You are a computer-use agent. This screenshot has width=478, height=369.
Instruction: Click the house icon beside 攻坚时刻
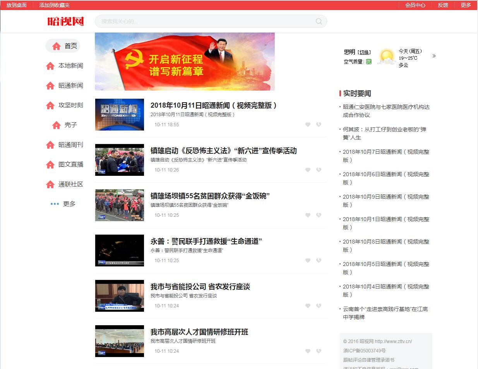click(50, 105)
